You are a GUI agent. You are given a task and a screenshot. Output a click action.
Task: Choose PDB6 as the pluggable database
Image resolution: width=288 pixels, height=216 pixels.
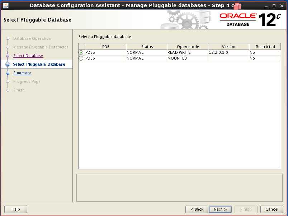click(x=81, y=58)
